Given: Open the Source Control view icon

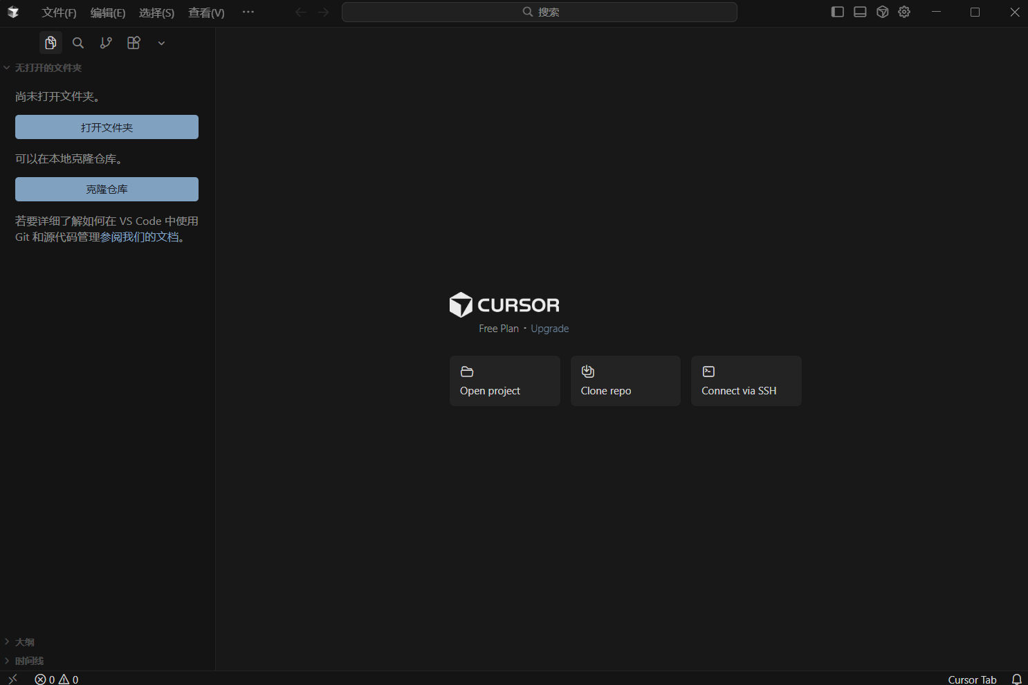Looking at the screenshot, I should pyautogui.click(x=106, y=43).
